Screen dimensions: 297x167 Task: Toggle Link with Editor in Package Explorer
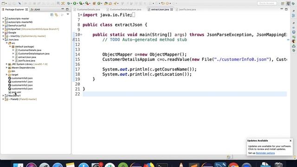coord(57,14)
